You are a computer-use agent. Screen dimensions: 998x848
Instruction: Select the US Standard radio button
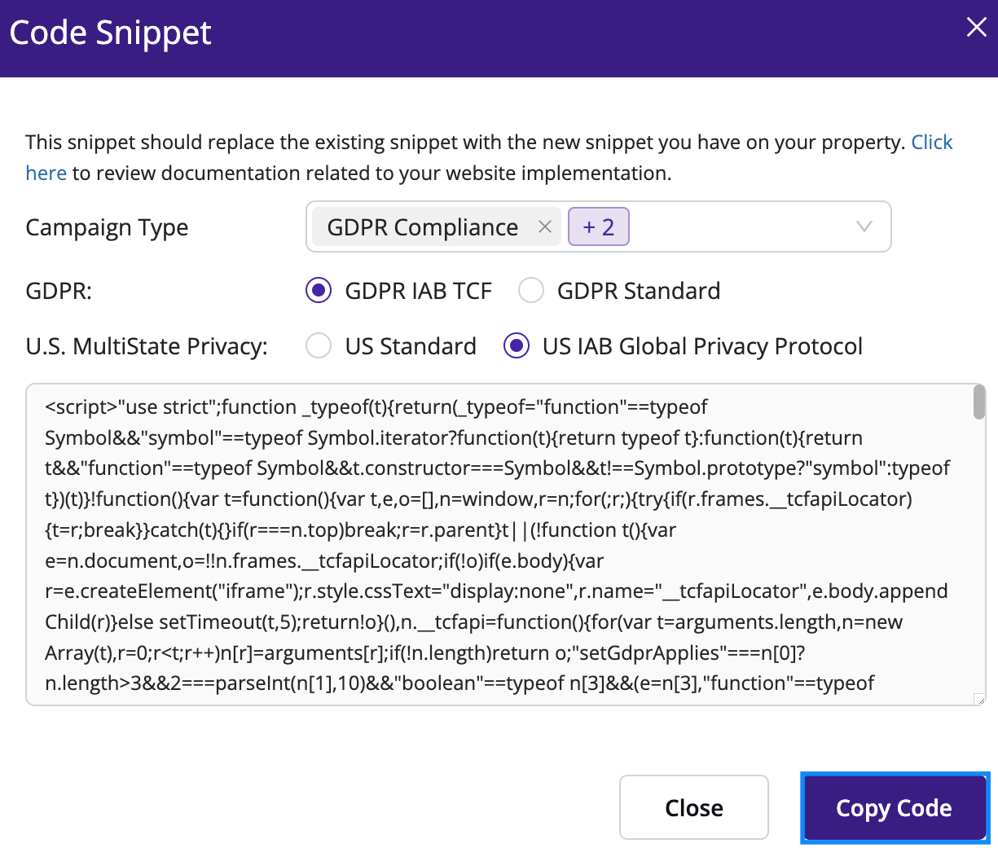(319, 345)
